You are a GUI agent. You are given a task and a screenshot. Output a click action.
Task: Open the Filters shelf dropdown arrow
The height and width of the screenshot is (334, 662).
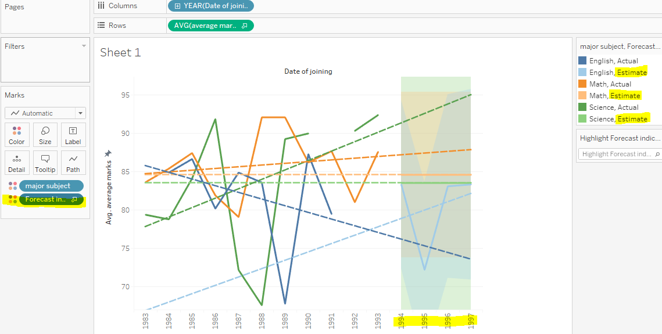pyautogui.click(x=84, y=46)
